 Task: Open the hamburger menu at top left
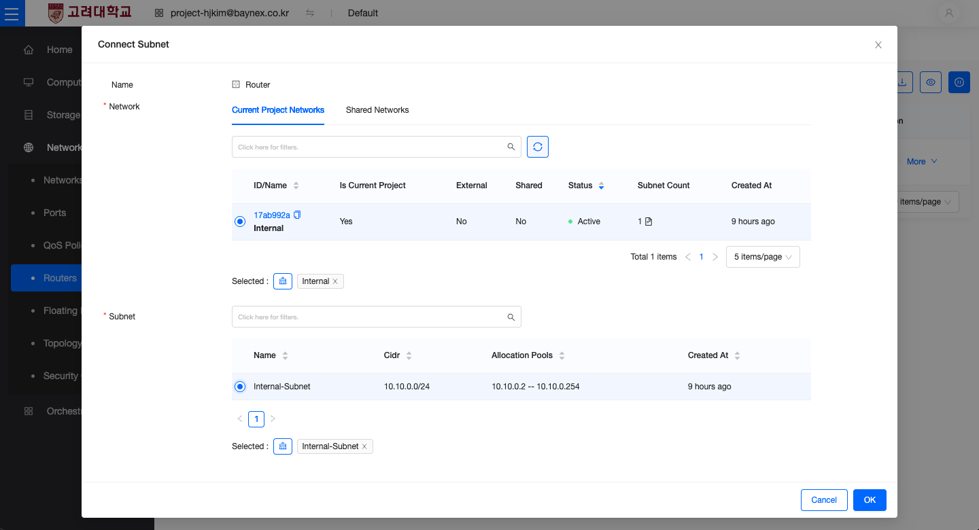(x=12, y=13)
